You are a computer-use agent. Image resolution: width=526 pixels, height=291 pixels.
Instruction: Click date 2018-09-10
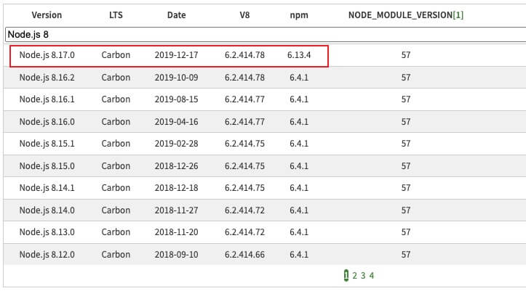tap(177, 255)
